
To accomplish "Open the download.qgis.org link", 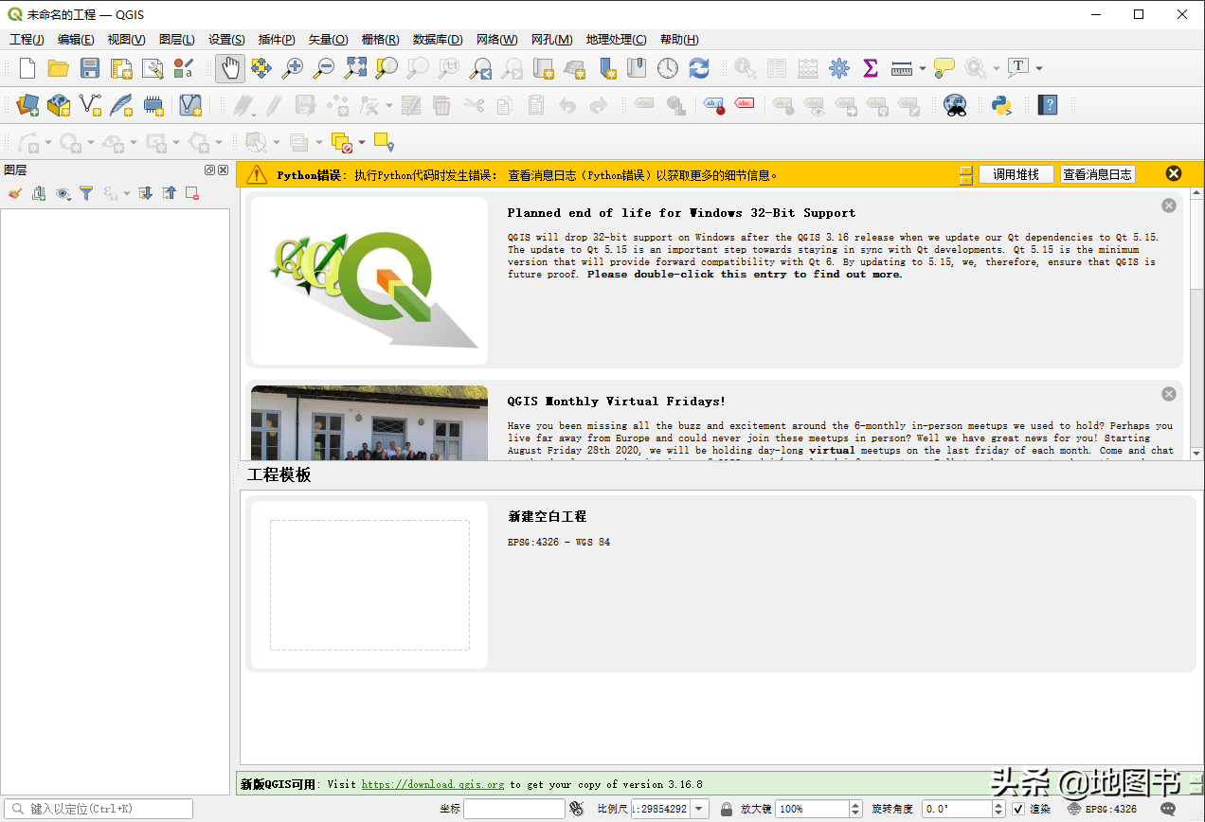I will click(433, 784).
